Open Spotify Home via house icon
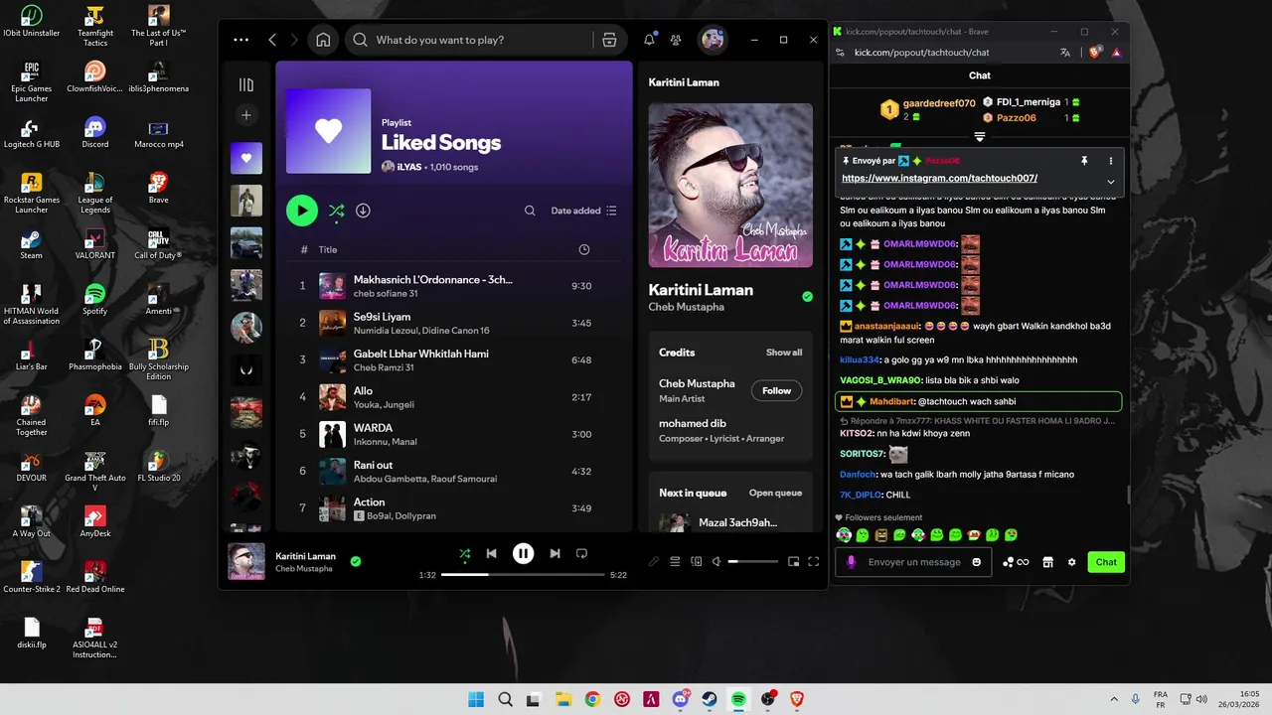 pyautogui.click(x=323, y=40)
